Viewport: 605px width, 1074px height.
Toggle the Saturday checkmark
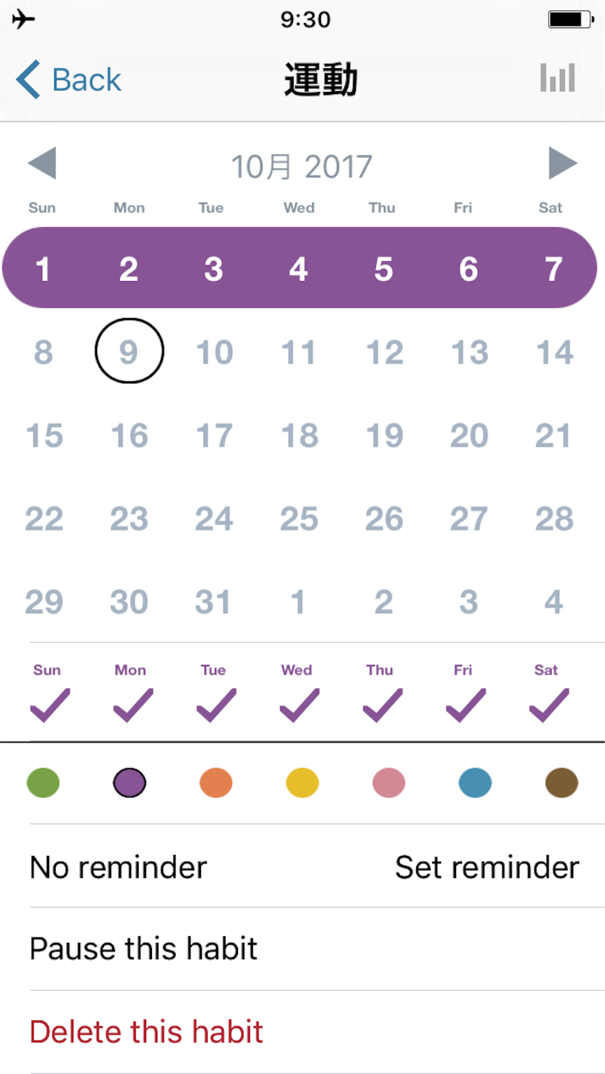coord(549,705)
